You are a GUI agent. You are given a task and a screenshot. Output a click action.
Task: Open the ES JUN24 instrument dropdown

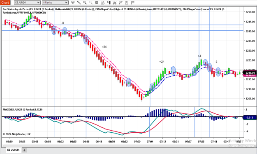[x=27, y=2]
